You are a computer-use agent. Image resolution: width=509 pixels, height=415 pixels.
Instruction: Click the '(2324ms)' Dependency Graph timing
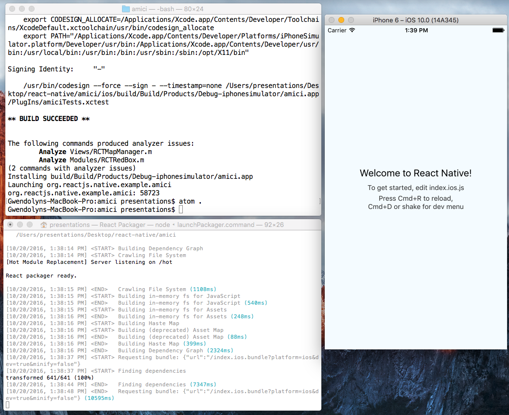(220, 350)
